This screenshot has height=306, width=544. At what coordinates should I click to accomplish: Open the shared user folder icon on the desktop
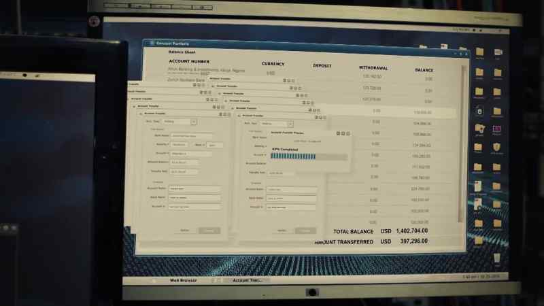pyautogui.click(x=479, y=129)
